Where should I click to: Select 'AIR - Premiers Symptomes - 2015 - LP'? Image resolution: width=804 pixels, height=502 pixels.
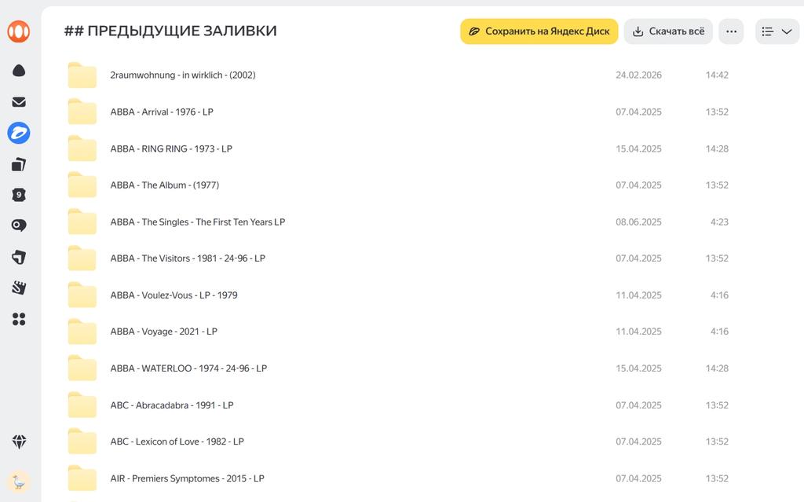[187, 479]
